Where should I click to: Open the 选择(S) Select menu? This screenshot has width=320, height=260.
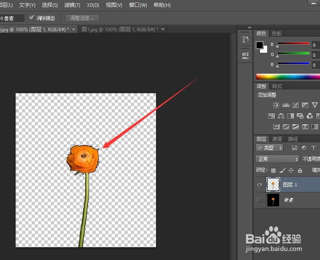tap(50, 5)
